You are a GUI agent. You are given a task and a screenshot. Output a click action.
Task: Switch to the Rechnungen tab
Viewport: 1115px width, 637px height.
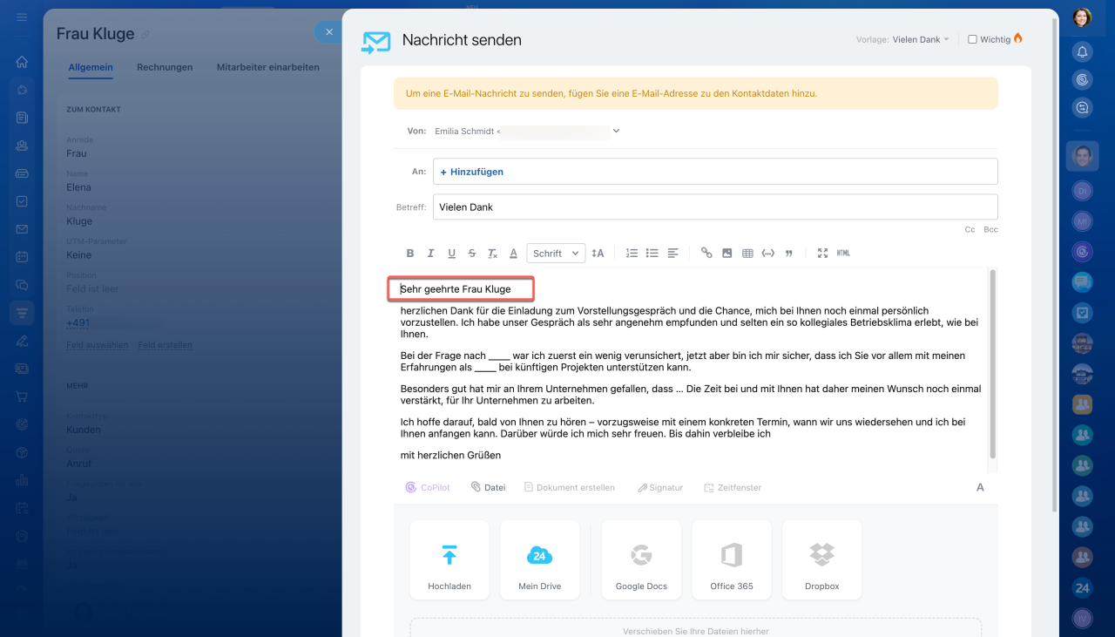(x=165, y=67)
